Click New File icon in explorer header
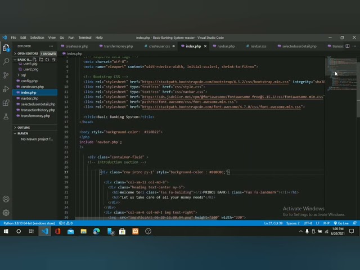The image size is (360, 270). pyautogui.click(x=34, y=60)
